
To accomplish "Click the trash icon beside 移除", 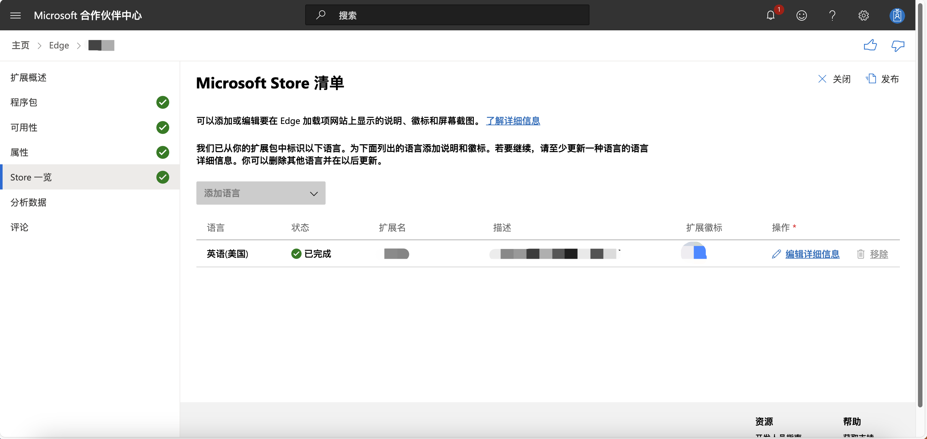I will click(x=860, y=254).
